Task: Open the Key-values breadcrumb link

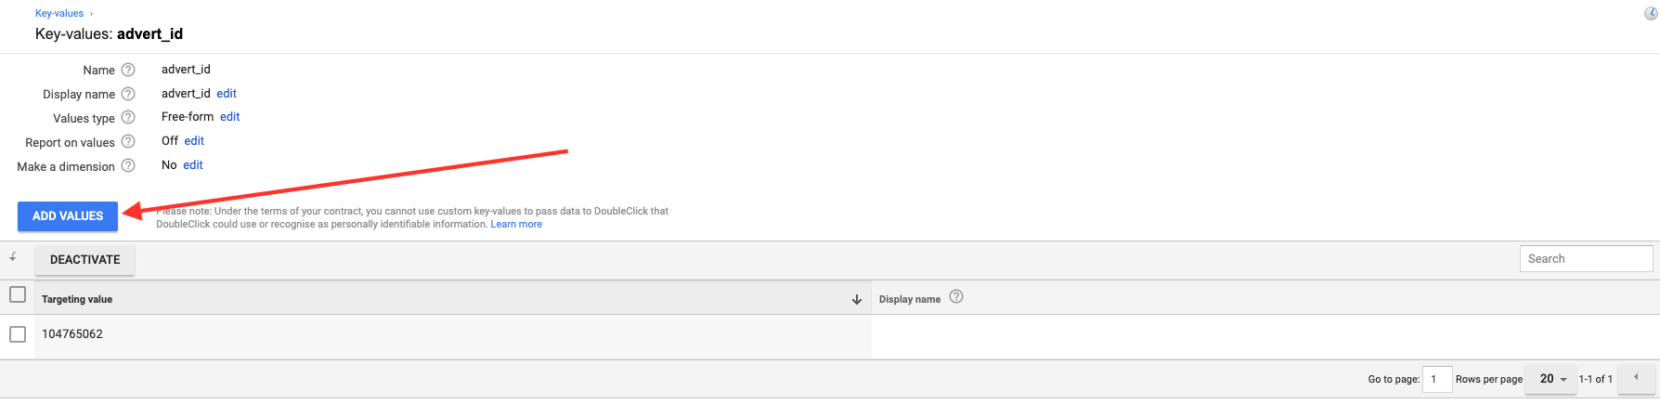Action: pyautogui.click(x=59, y=13)
